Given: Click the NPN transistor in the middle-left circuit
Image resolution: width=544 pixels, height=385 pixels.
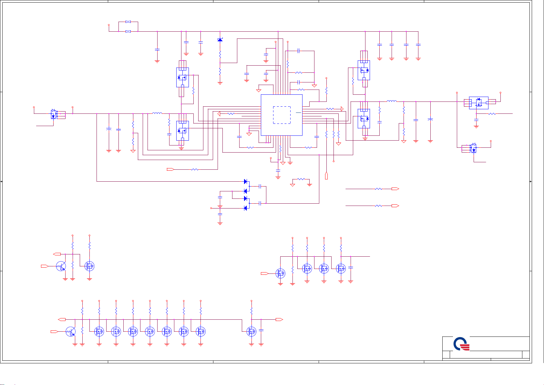Looking at the screenshot, I should pos(61,266).
